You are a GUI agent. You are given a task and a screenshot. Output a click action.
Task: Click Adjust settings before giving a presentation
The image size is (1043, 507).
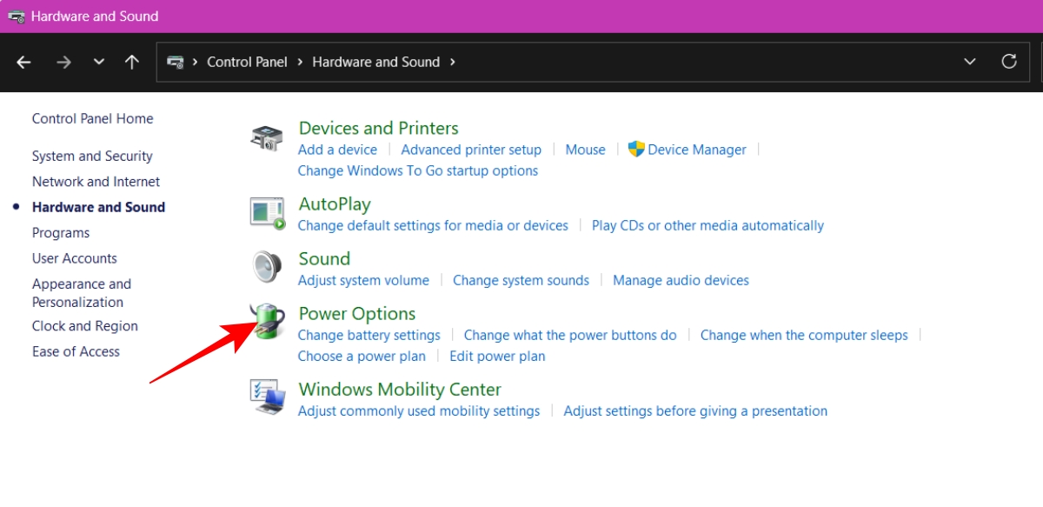[x=695, y=410]
